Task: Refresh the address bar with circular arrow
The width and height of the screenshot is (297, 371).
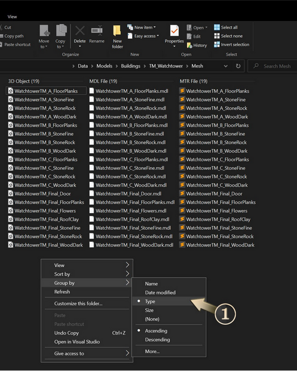Action: [x=238, y=66]
